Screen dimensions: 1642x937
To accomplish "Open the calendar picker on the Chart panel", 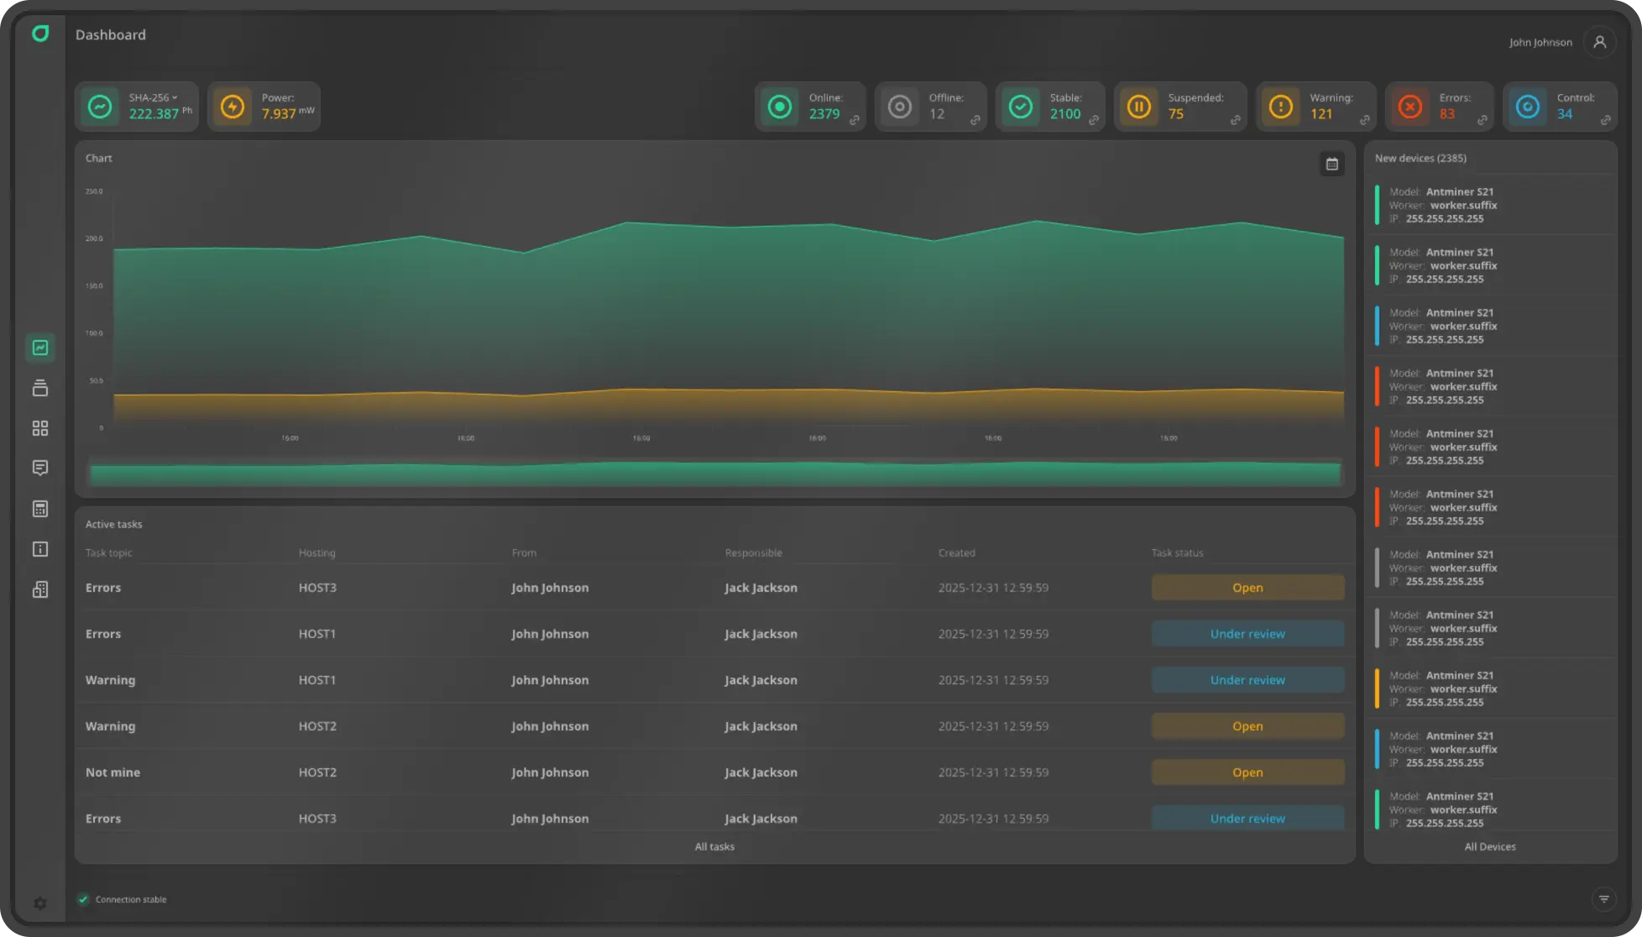I will coord(1331,164).
